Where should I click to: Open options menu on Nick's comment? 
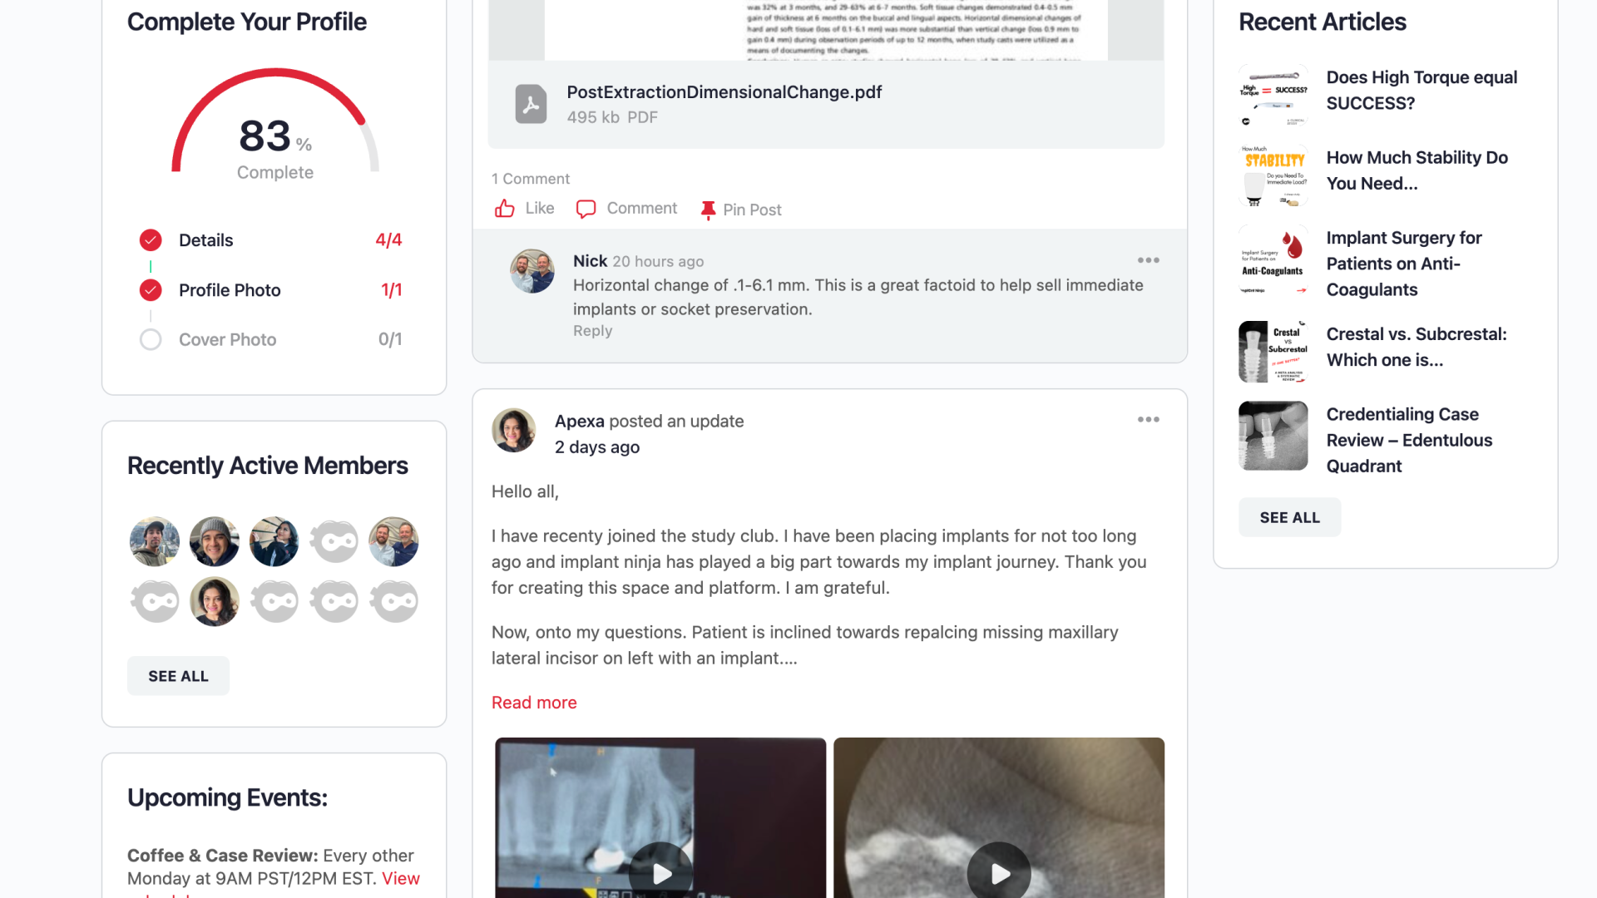[x=1149, y=260]
